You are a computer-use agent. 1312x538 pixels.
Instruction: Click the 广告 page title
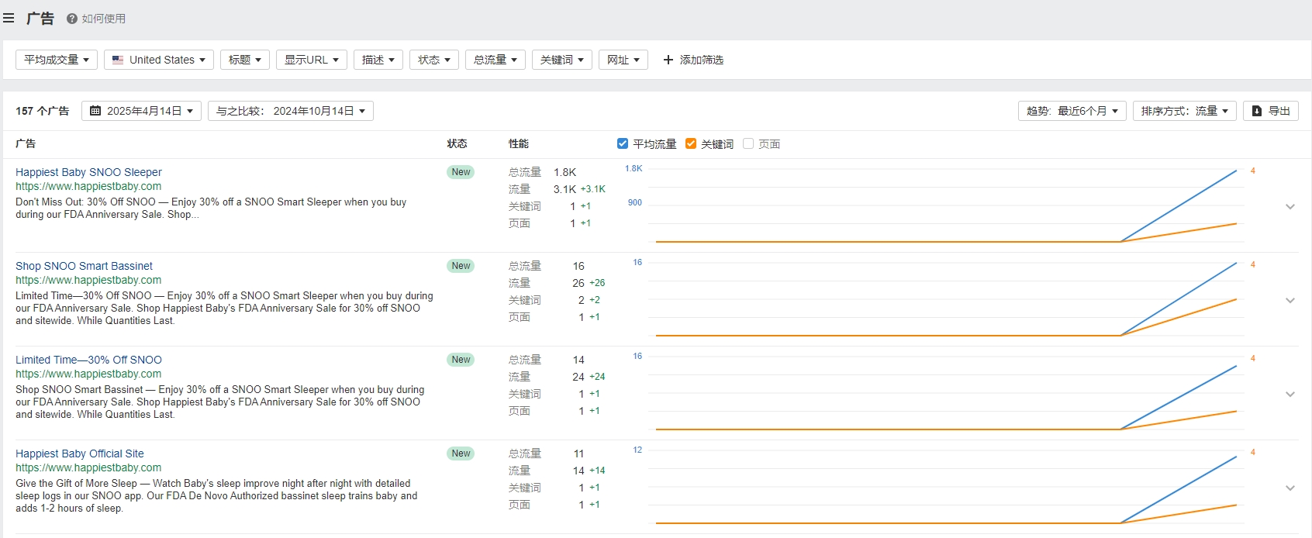(x=40, y=18)
